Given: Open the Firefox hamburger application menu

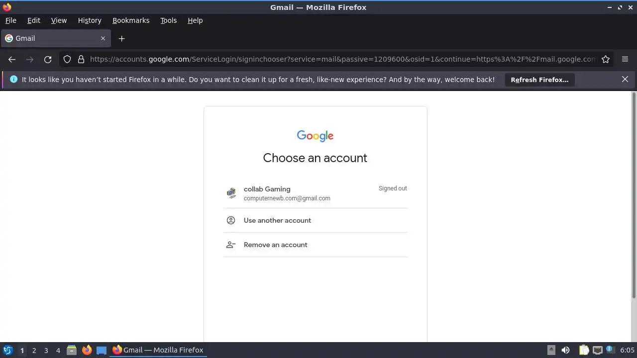Looking at the screenshot, I should [x=625, y=59].
